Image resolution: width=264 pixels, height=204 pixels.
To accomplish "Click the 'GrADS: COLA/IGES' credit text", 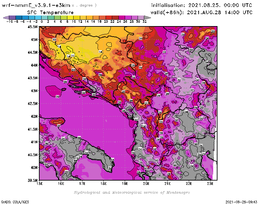I will point(15,202).
